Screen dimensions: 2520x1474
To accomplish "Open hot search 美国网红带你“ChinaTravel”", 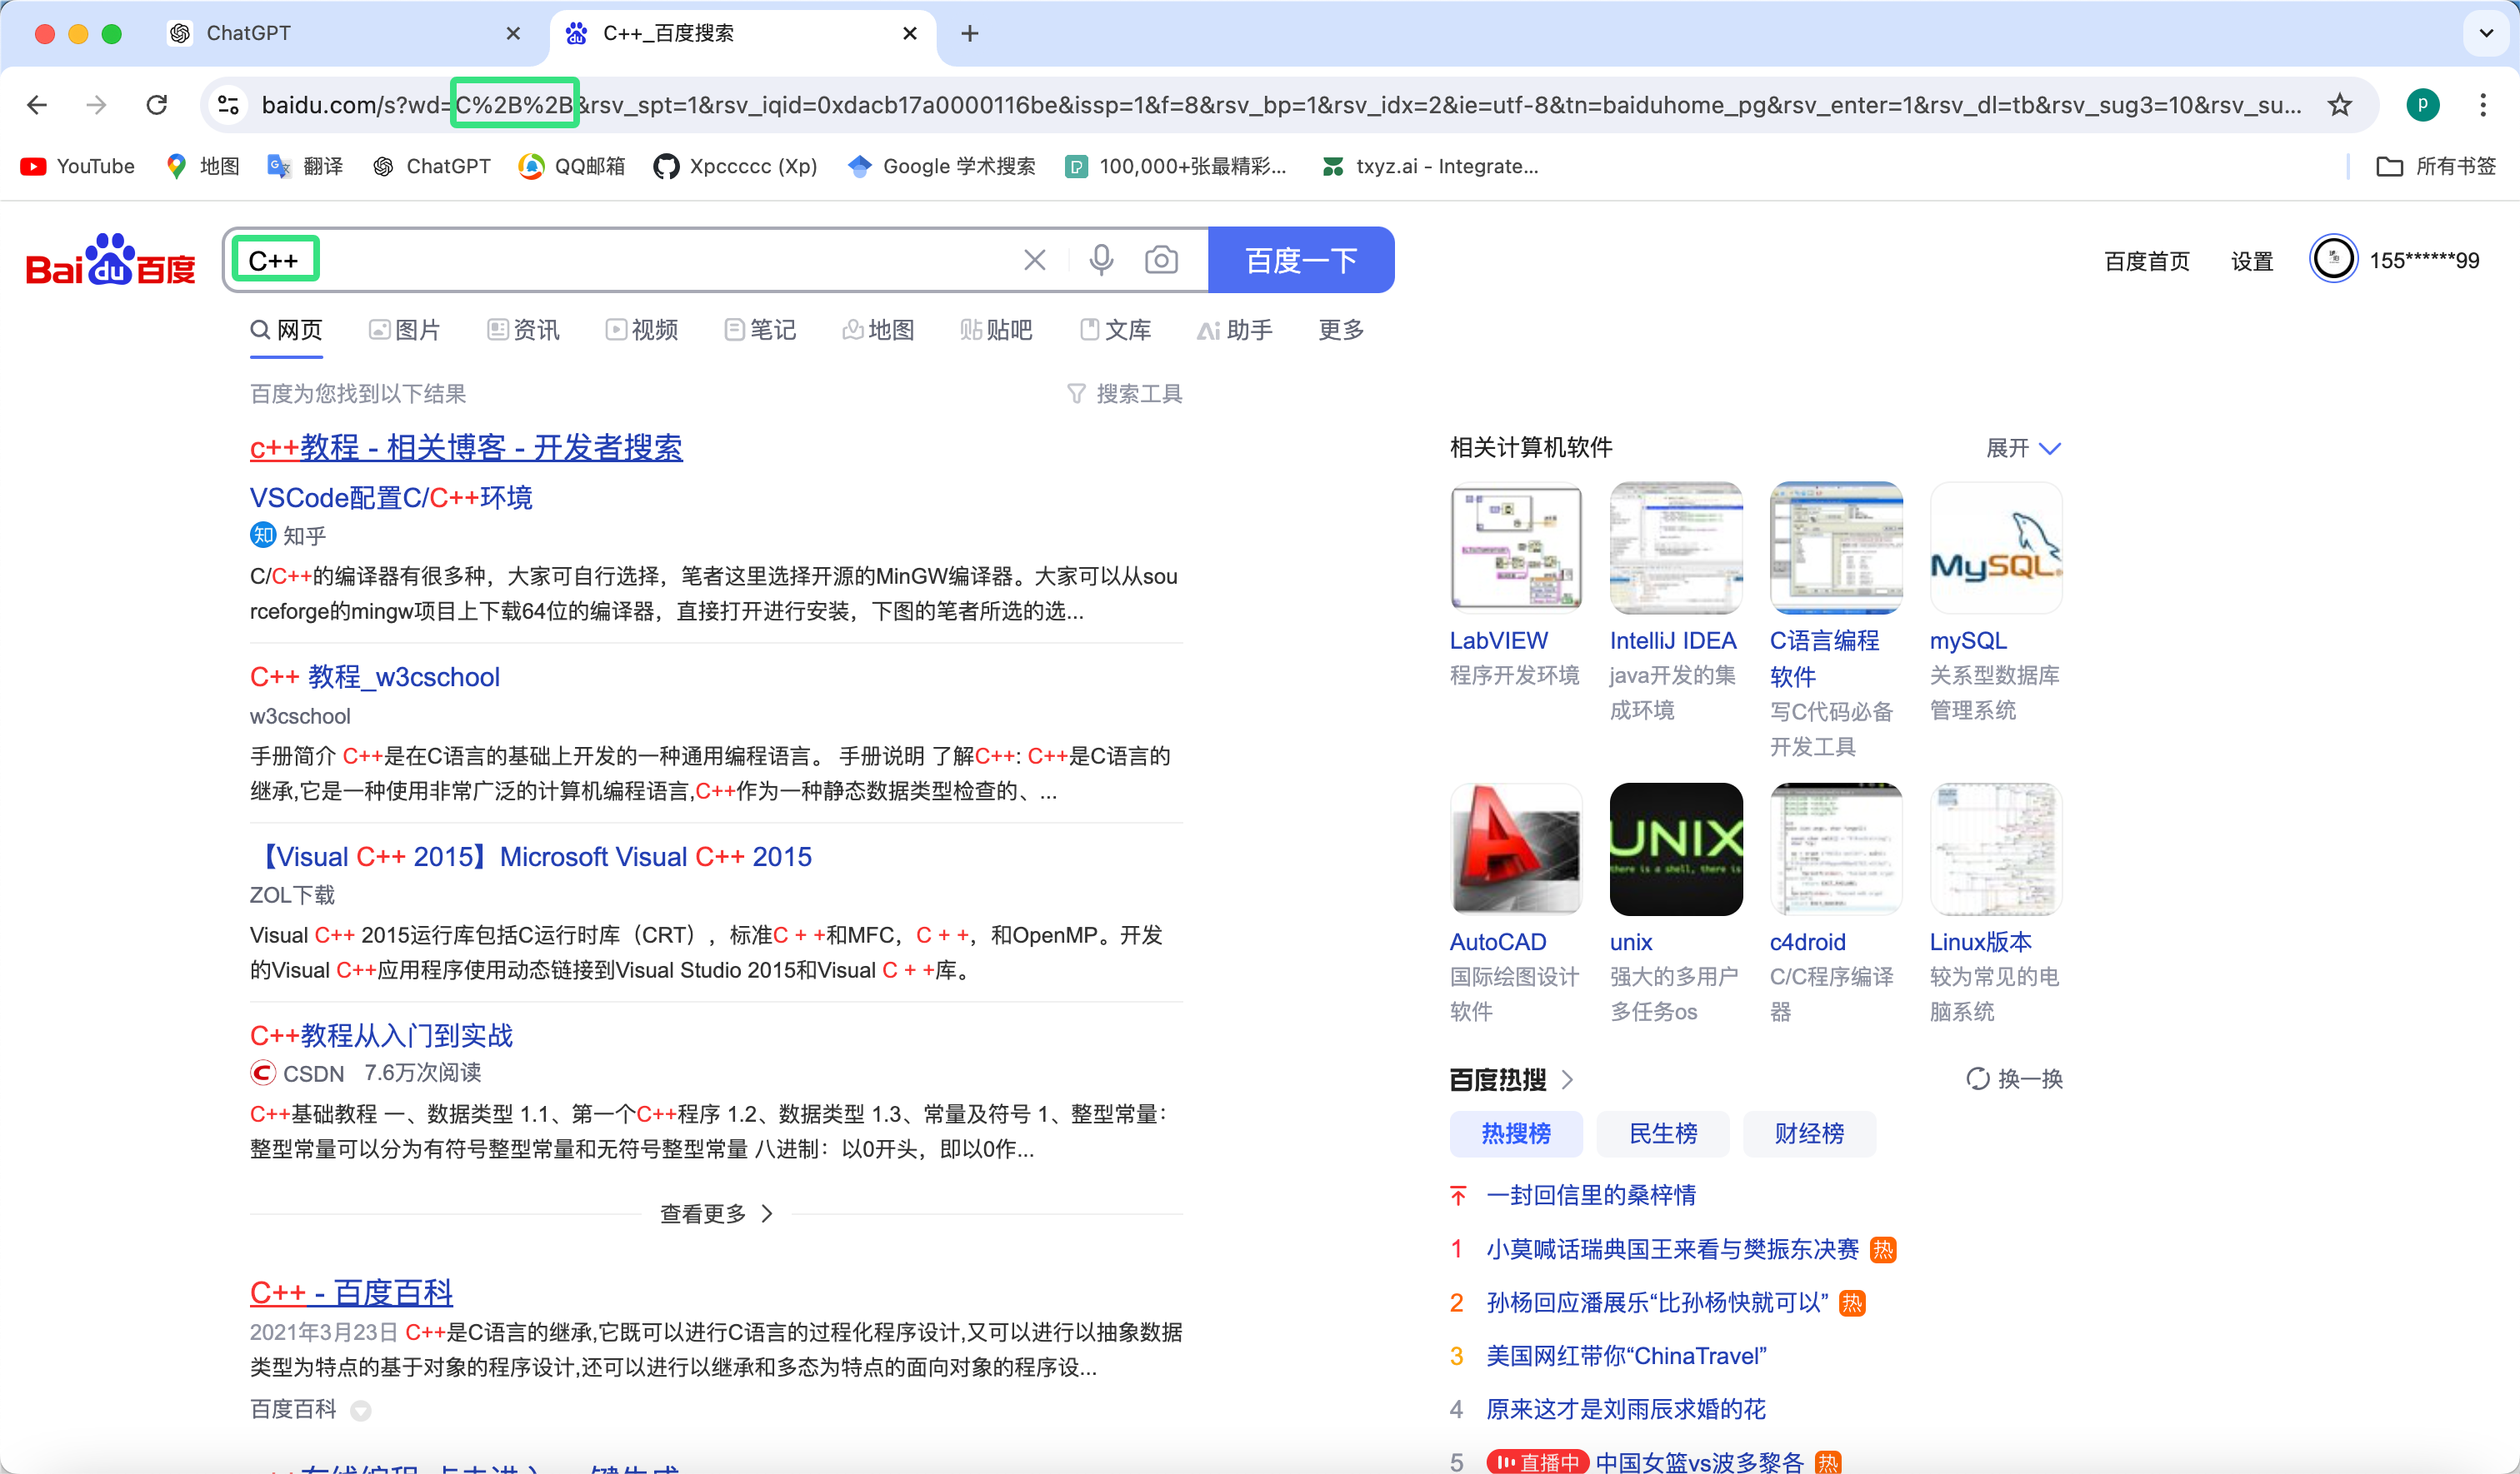I will 1626,1356.
